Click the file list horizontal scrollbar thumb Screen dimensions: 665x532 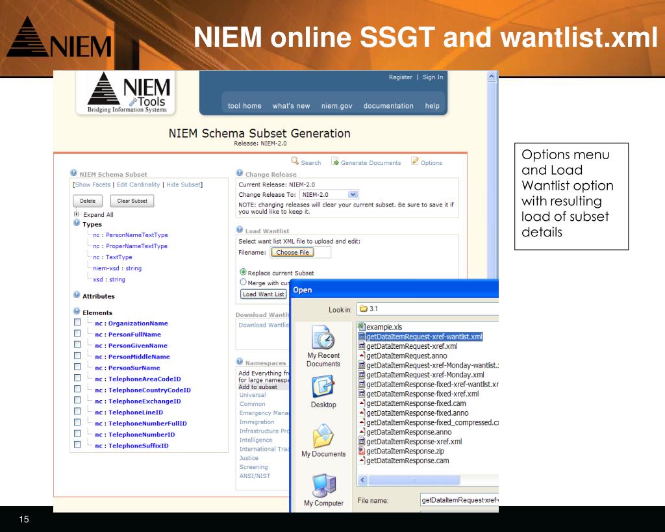point(414,480)
